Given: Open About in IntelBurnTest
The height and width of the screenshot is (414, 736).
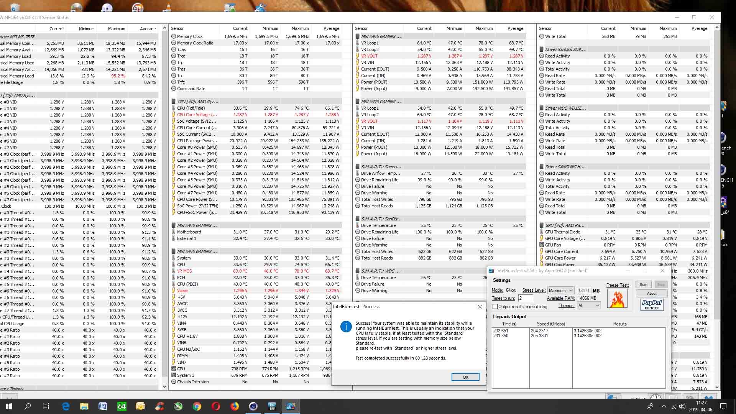Looking at the screenshot, I should pyautogui.click(x=652, y=293).
